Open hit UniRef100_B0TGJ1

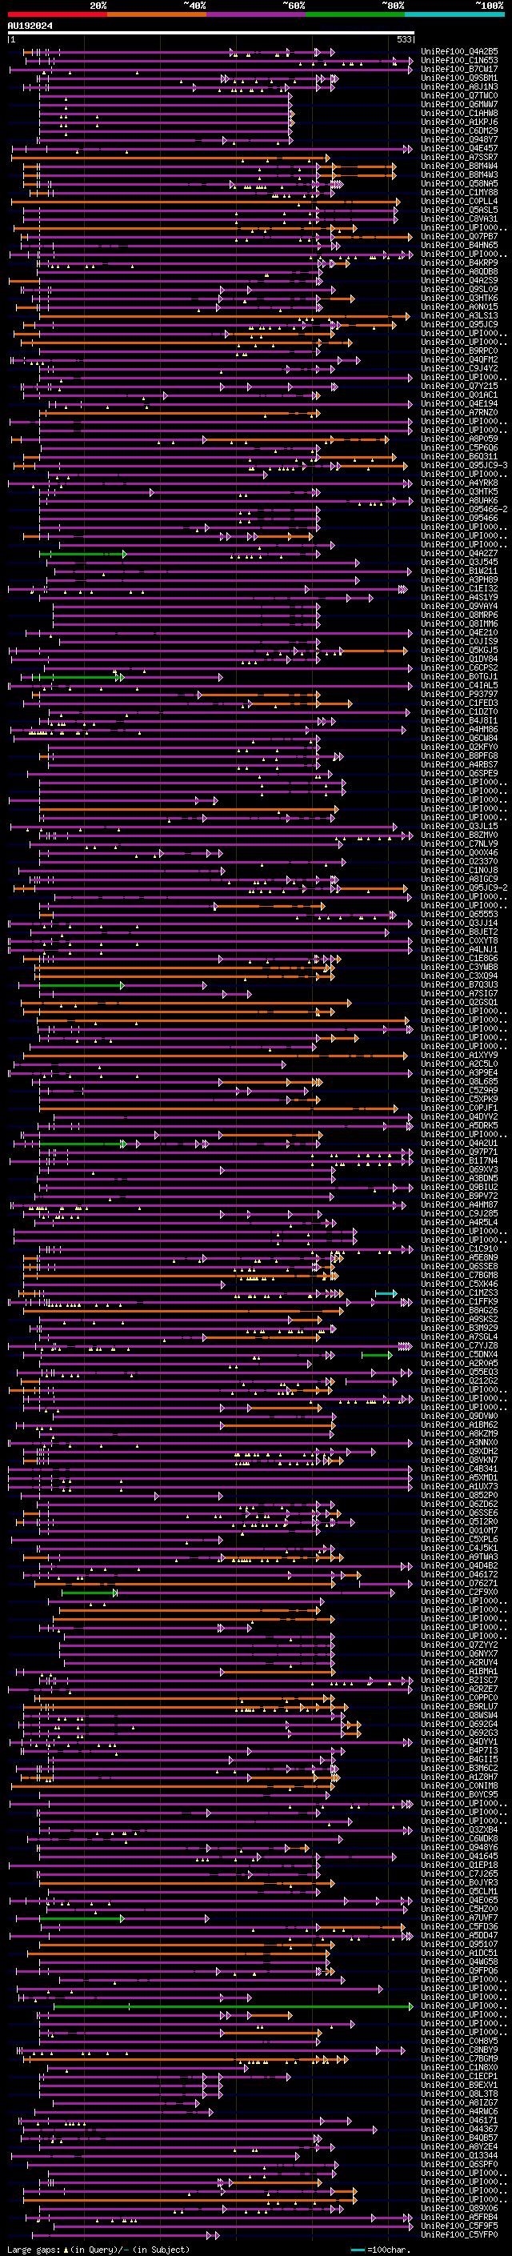coord(459,677)
